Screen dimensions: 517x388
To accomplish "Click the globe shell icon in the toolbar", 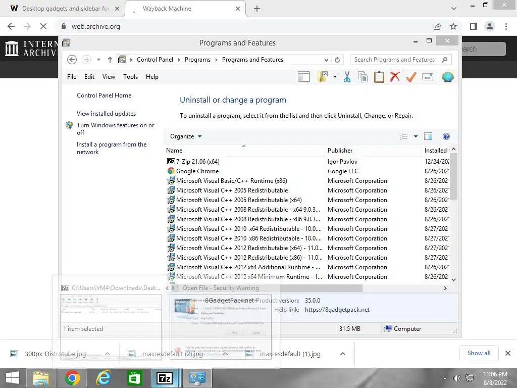I will coord(447,77).
